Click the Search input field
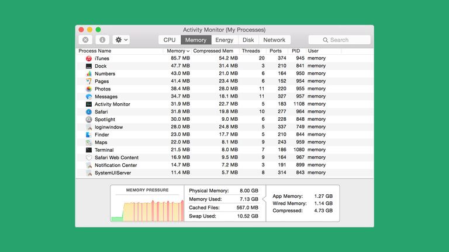This screenshot has height=252, width=449. pyautogui.click(x=339, y=40)
